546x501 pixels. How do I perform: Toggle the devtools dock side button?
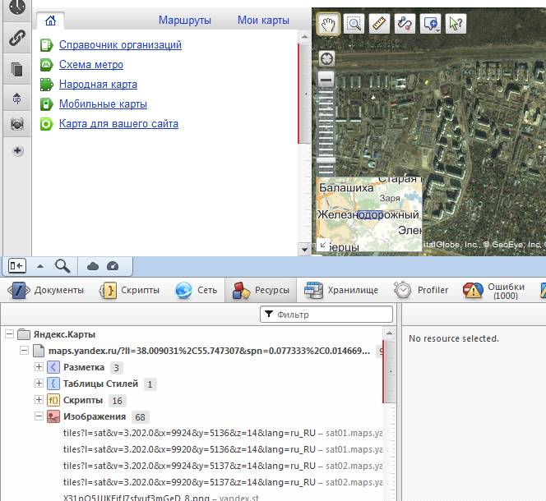tap(17, 265)
